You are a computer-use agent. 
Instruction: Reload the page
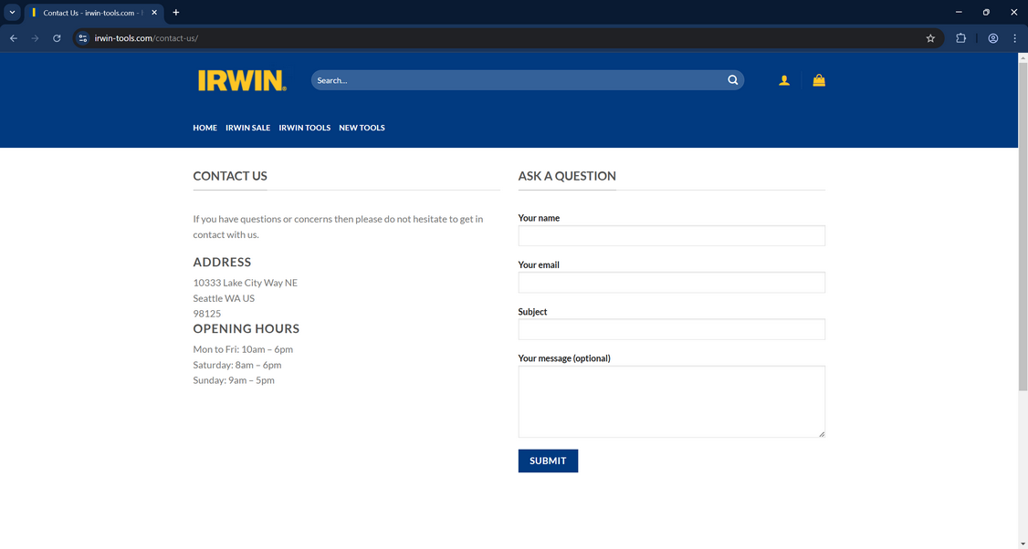[57, 38]
